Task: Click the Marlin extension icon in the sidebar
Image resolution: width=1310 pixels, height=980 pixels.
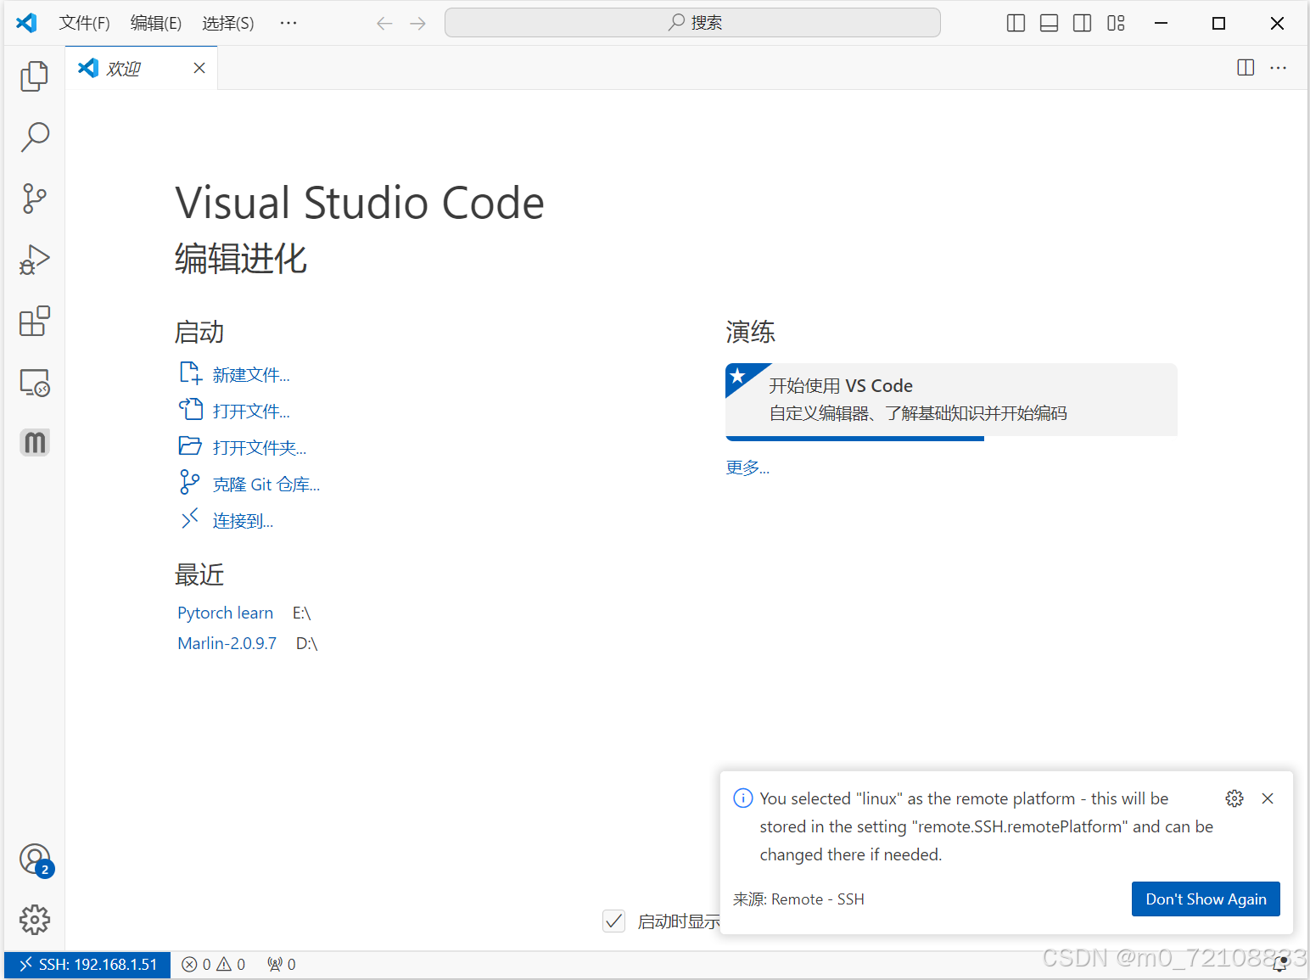Action: tap(34, 442)
